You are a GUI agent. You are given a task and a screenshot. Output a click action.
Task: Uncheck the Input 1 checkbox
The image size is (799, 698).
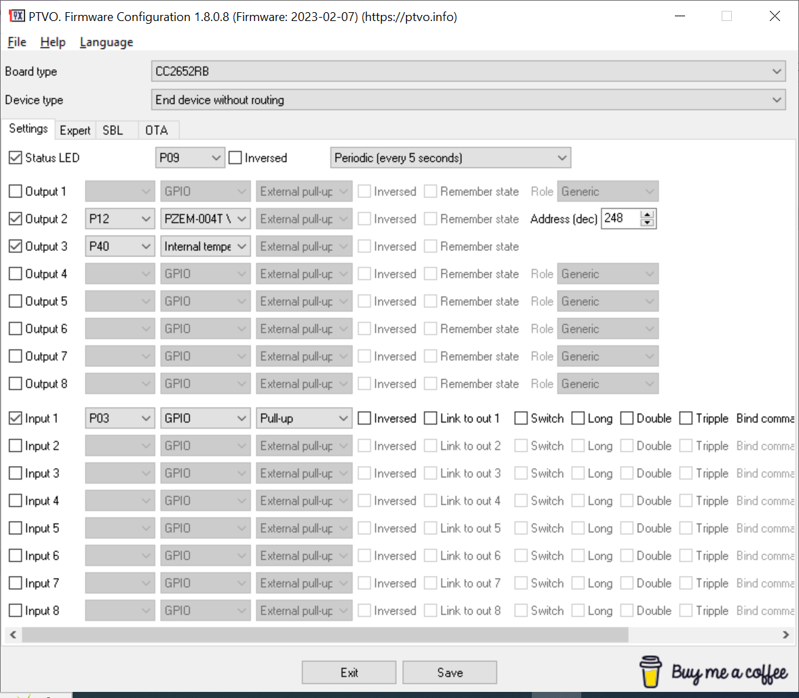point(16,419)
